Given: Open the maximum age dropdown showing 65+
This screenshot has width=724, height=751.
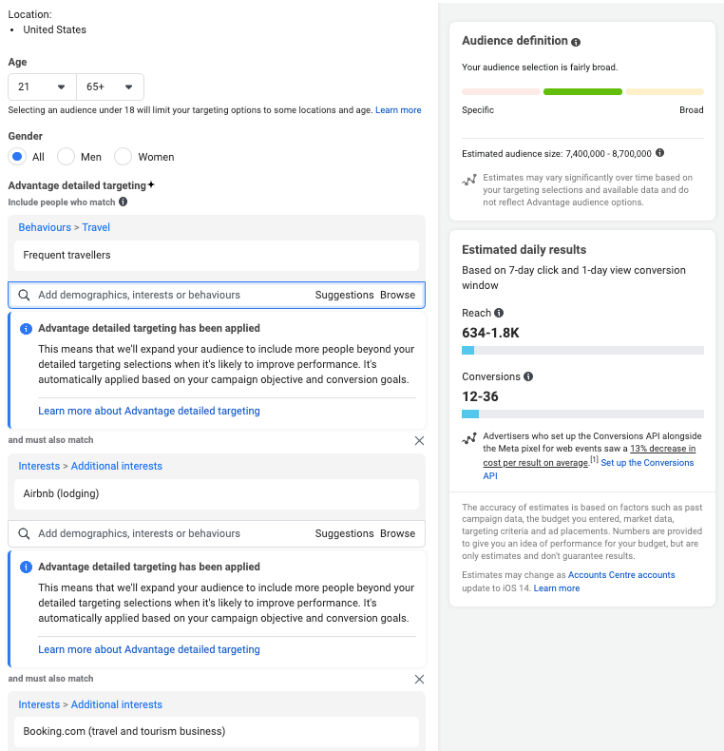Looking at the screenshot, I should 110,87.
